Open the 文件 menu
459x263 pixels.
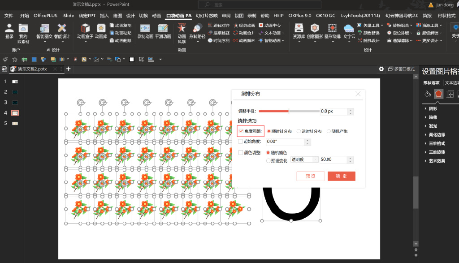pyautogui.click(x=9, y=16)
